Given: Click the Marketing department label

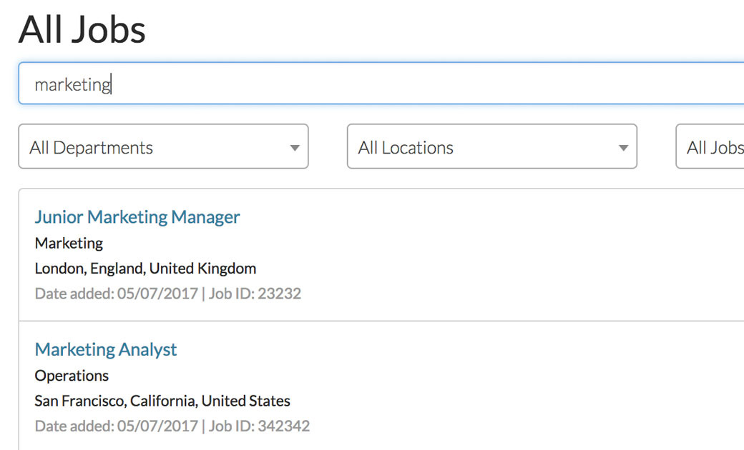Looking at the screenshot, I should [x=69, y=243].
